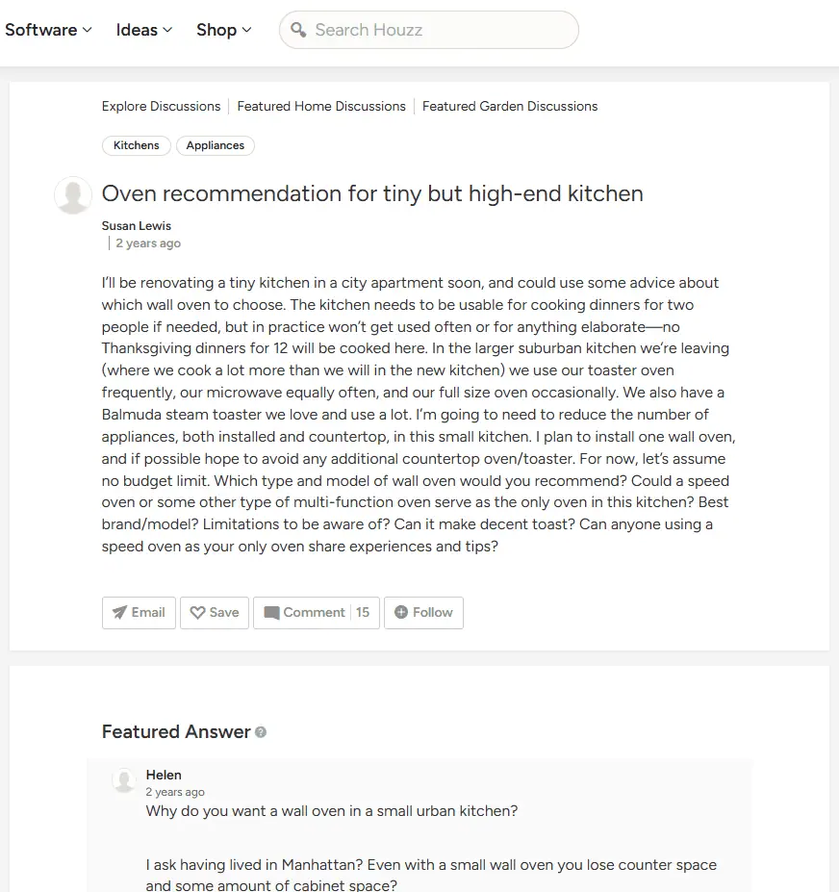Viewport: 839px width, 892px height.
Task: Expand the Shop dropdown menu
Action: coord(224,30)
